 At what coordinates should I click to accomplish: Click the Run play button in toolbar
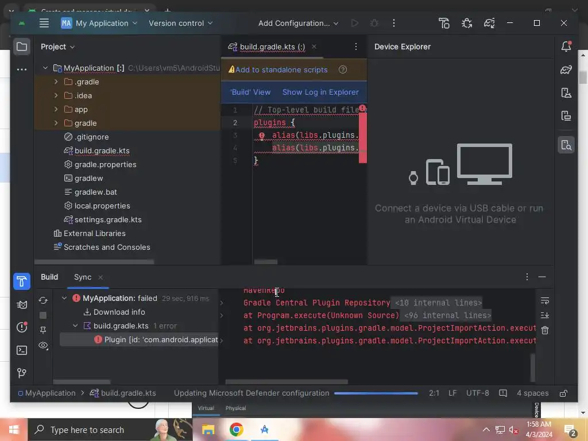coord(354,23)
